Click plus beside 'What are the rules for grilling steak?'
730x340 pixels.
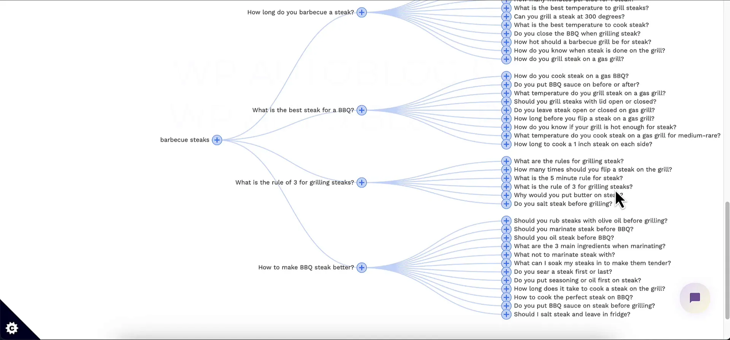506,161
